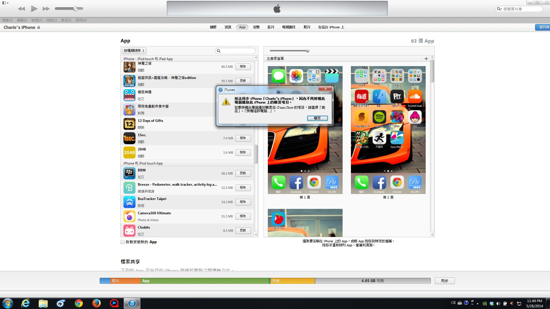Select the 第 1 頁 home screen thumbnail
The height and width of the screenshot is (309, 550).
[305, 130]
